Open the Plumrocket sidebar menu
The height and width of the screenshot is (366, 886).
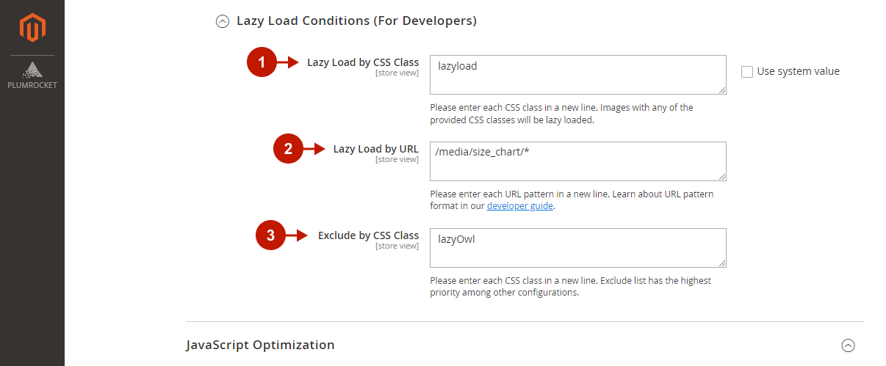(32, 76)
